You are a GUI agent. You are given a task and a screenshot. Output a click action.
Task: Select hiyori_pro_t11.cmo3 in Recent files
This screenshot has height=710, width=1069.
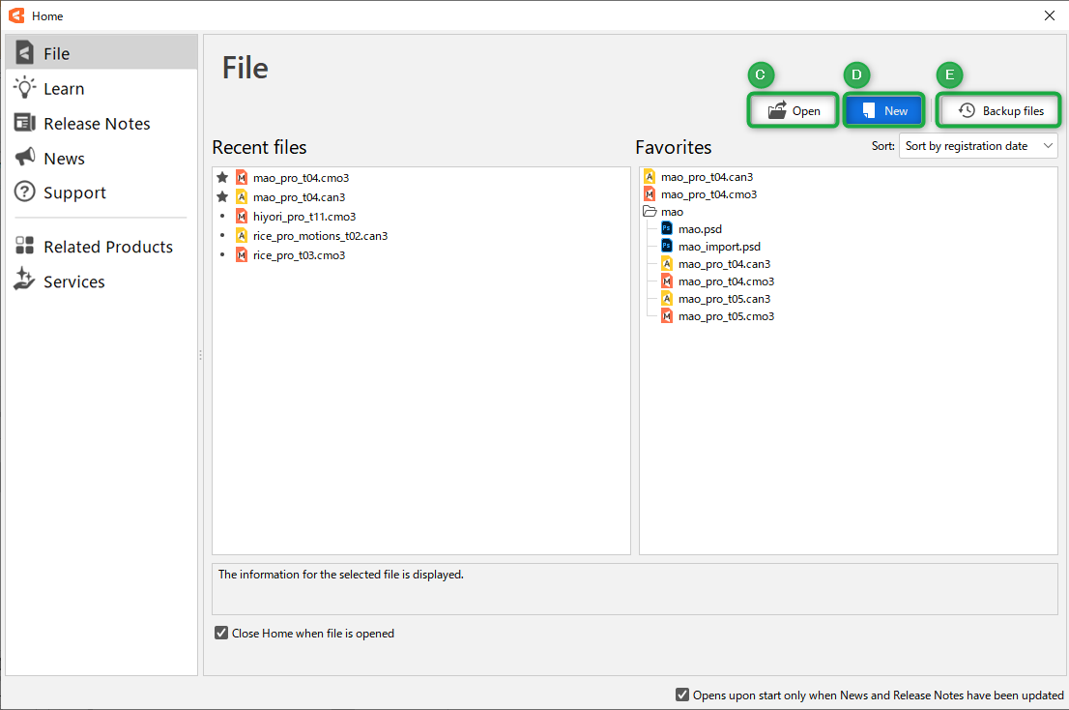[x=303, y=217]
